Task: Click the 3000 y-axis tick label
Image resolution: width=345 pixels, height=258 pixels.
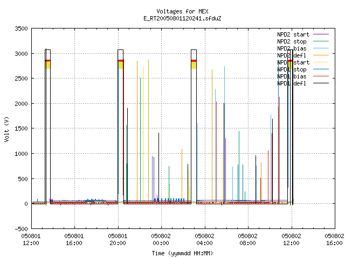Action: pyautogui.click(x=22, y=54)
